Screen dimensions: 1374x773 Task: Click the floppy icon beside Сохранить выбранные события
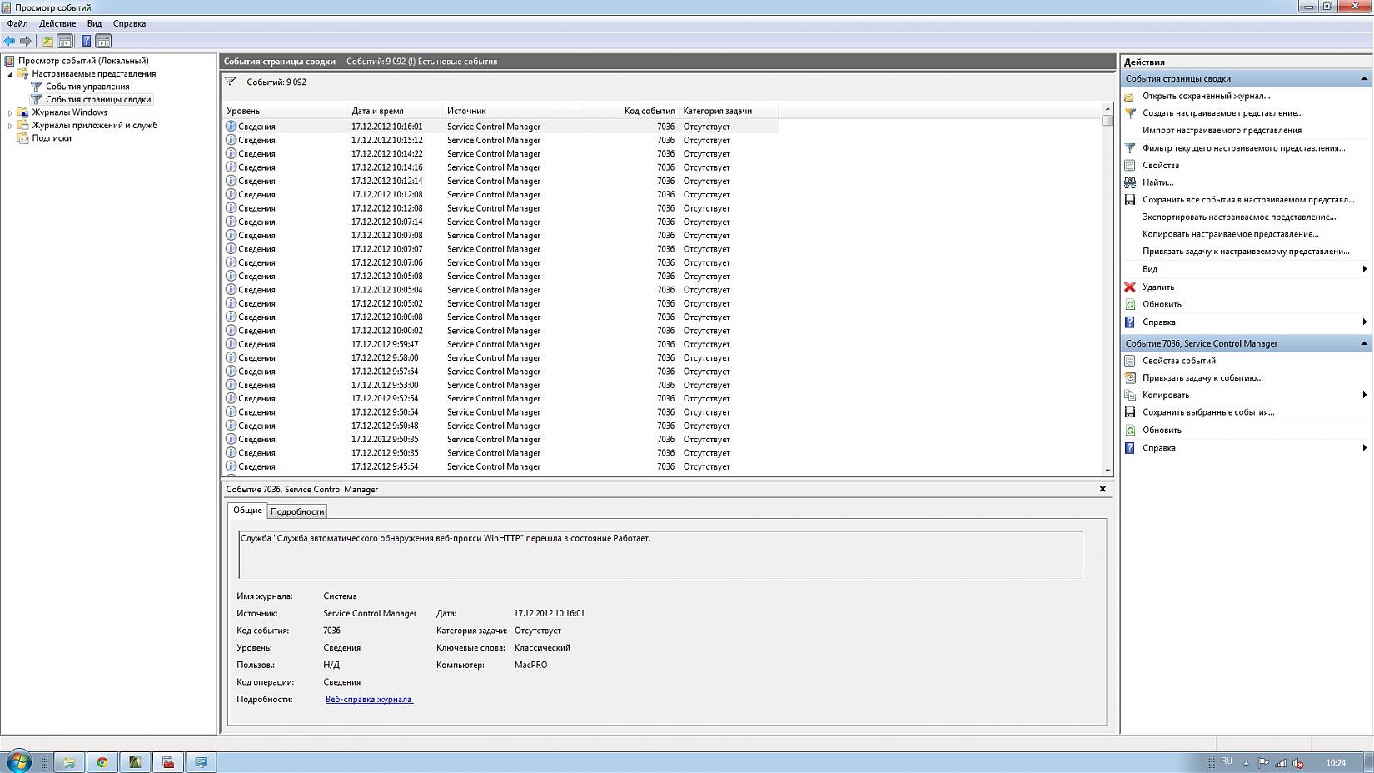tap(1130, 412)
